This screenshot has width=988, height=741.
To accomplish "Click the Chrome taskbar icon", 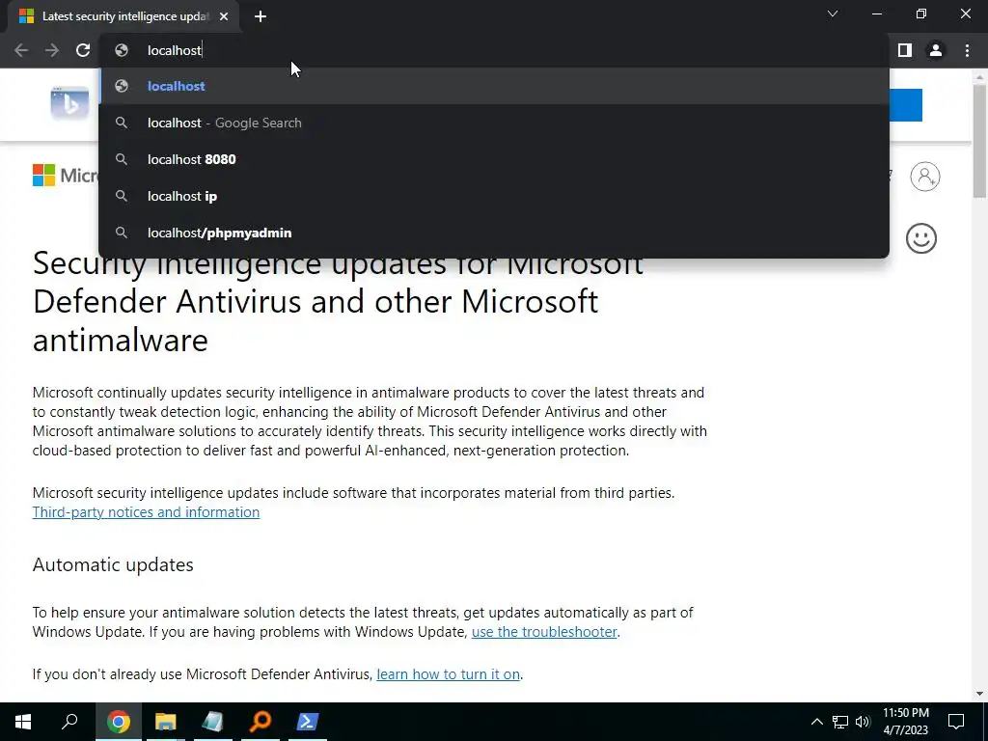I will (119, 722).
